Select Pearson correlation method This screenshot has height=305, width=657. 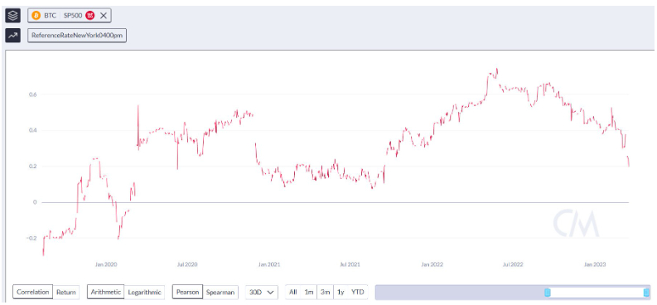[187, 292]
